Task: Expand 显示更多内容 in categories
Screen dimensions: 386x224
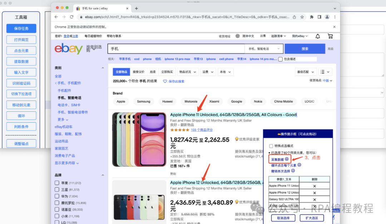Action: point(67,163)
